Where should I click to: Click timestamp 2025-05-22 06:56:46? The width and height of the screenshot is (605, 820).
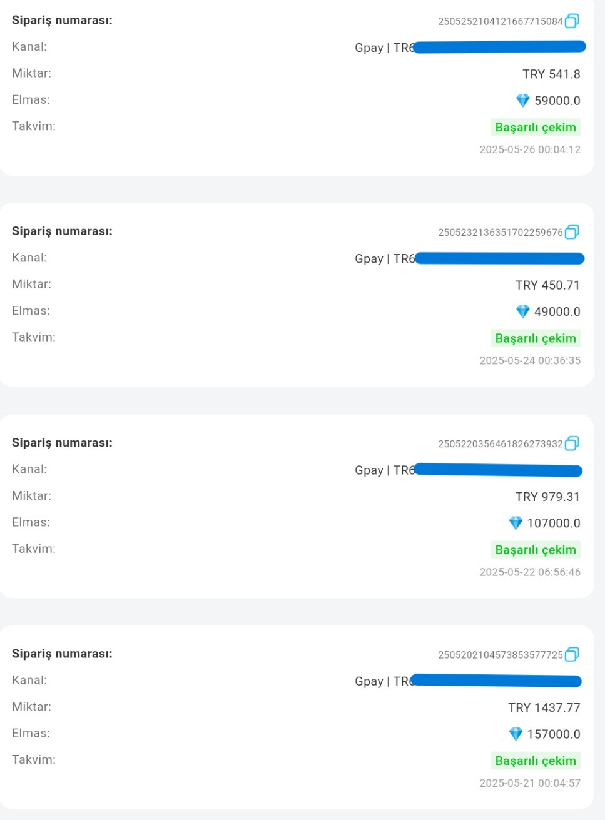(530, 572)
